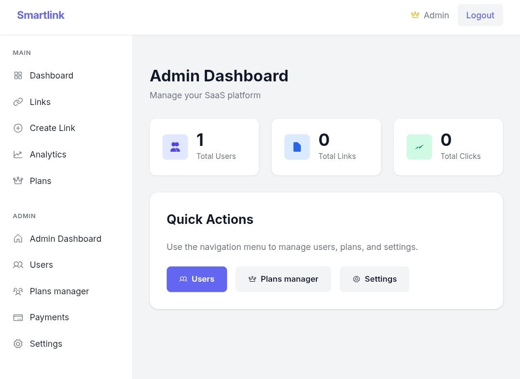Click the Links chain icon

click(x=18, y=102)
